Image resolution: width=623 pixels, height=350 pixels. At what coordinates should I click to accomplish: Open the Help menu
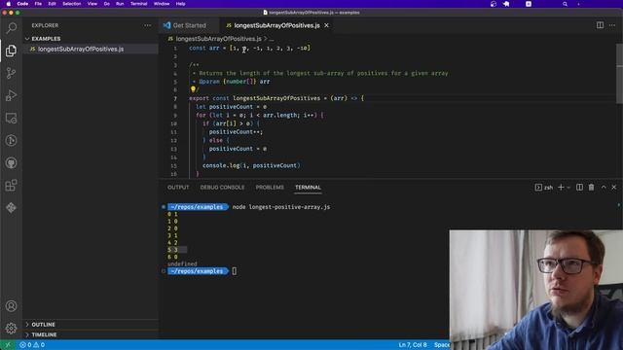pyautogui.click(x=180, y=4)
